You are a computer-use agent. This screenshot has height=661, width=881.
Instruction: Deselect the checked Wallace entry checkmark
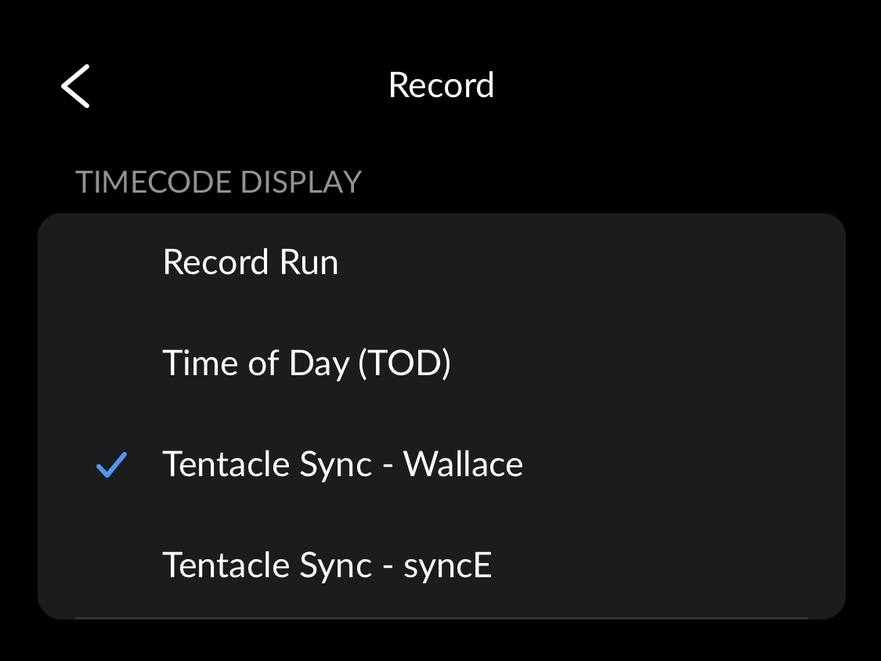click(111, 465)
